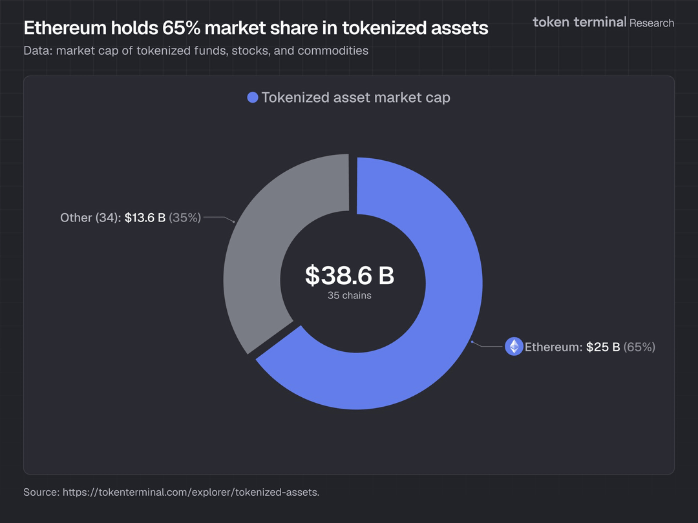Click the (65%) share beside Ethereum

(x=639, y=347)
